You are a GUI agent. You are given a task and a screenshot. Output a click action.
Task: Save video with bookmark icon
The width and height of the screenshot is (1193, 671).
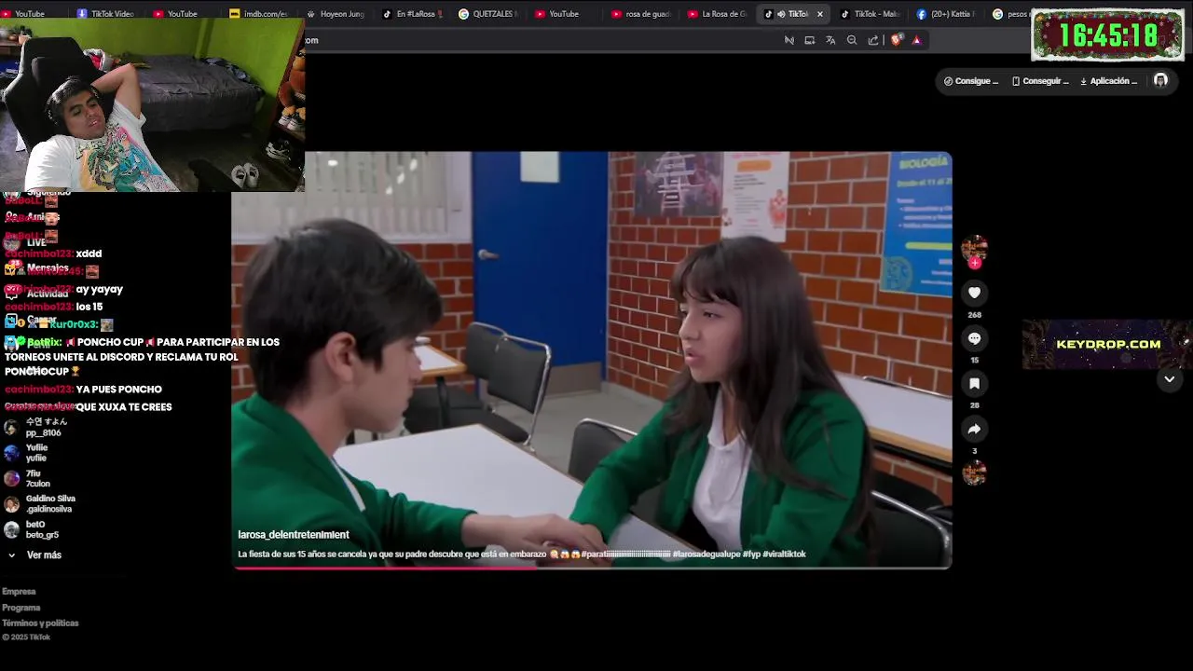[x=974, y=384]
